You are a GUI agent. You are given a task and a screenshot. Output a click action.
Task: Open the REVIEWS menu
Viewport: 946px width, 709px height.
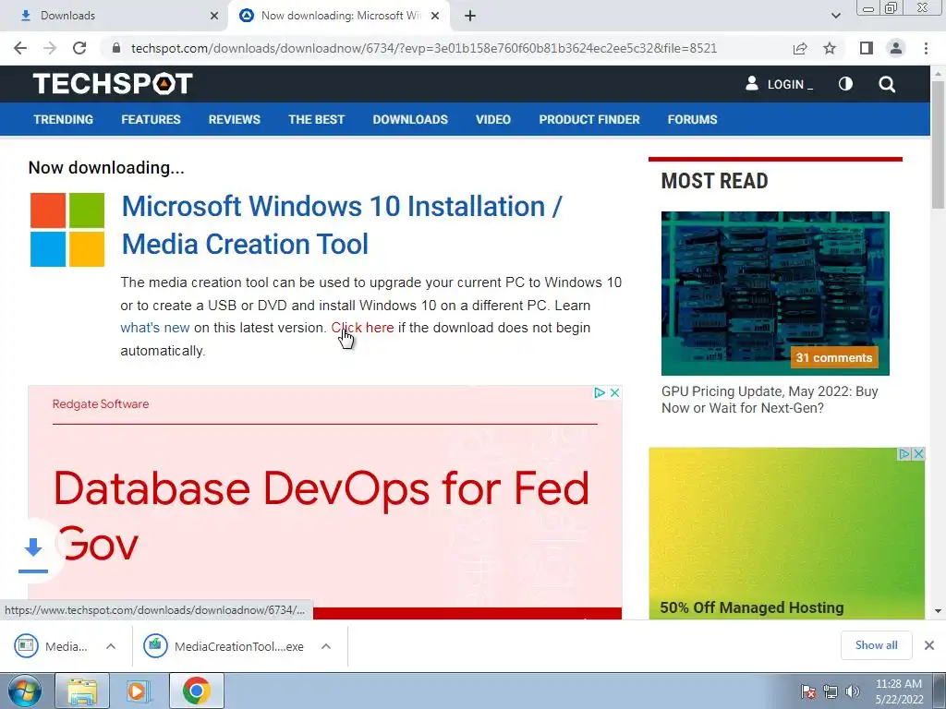pyautogui.click(x=234, y=119)
